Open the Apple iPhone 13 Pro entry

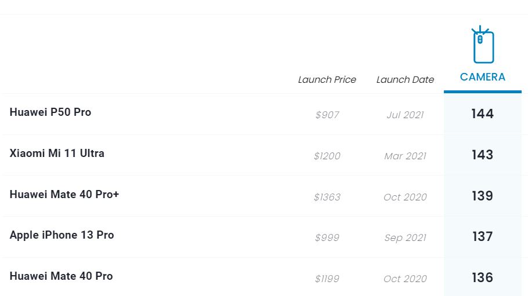pos(62,235)
